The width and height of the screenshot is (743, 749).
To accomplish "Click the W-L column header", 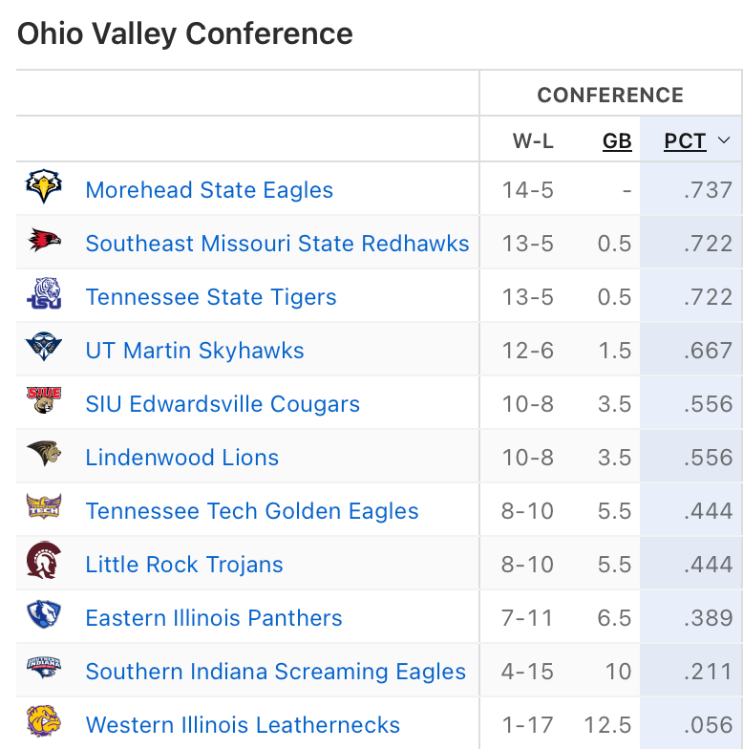I will [533, 141].
